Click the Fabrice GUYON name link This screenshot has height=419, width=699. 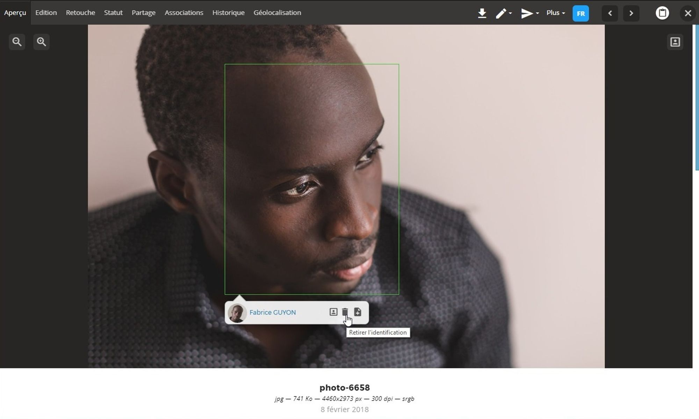(x=273, y=313)
